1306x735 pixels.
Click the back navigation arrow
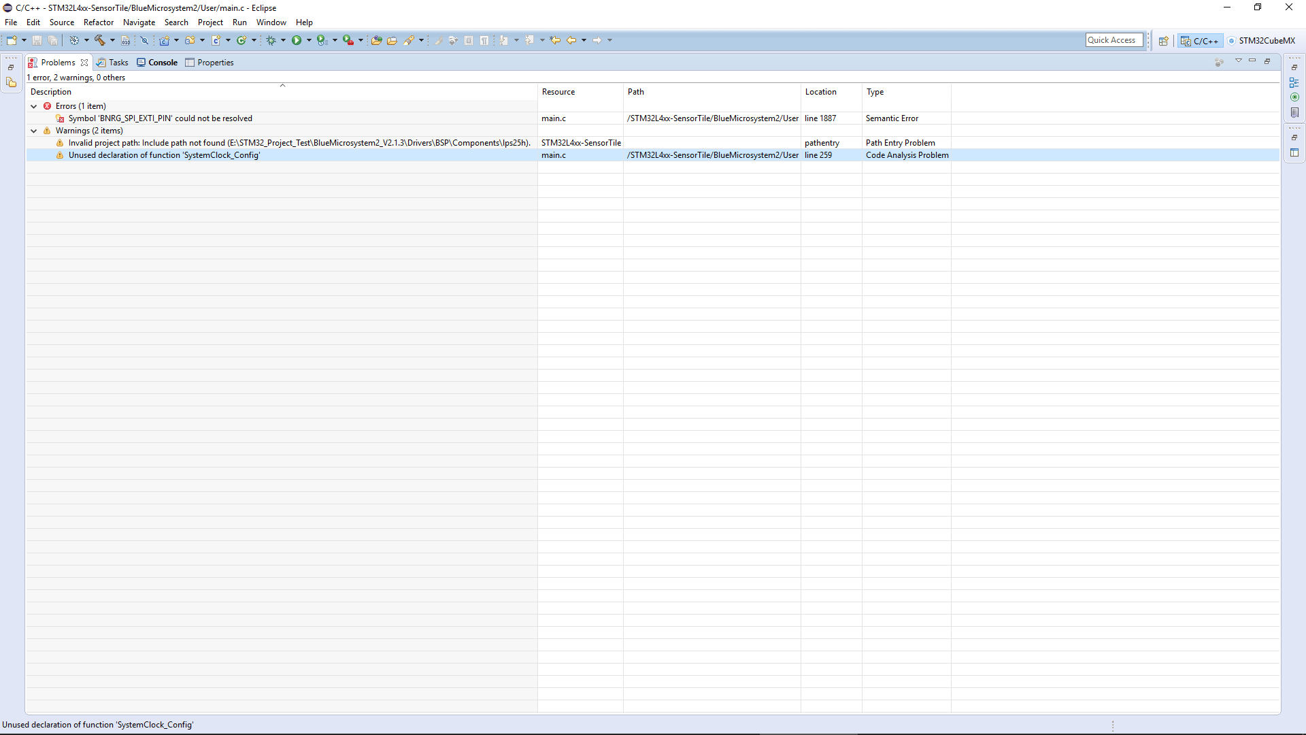pos(571,40)
